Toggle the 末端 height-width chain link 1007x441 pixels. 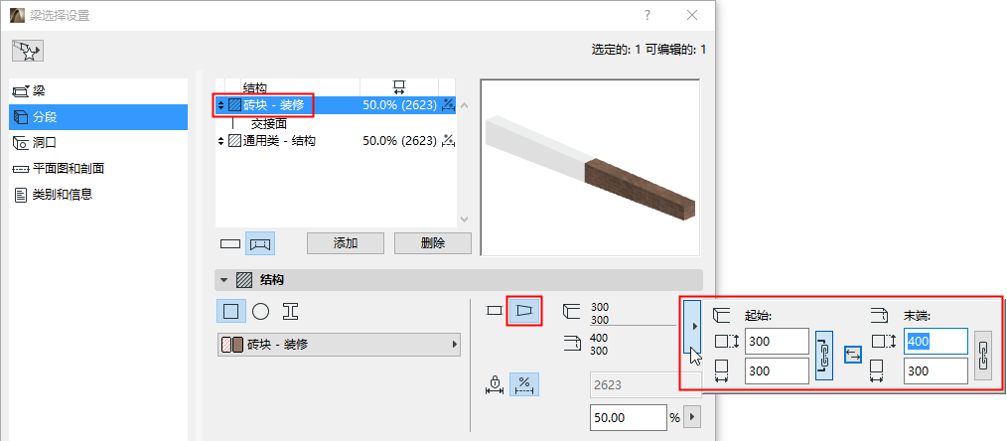click(983, 356)
